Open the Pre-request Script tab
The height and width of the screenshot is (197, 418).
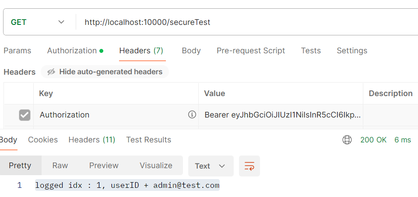[x=251, y=51]
